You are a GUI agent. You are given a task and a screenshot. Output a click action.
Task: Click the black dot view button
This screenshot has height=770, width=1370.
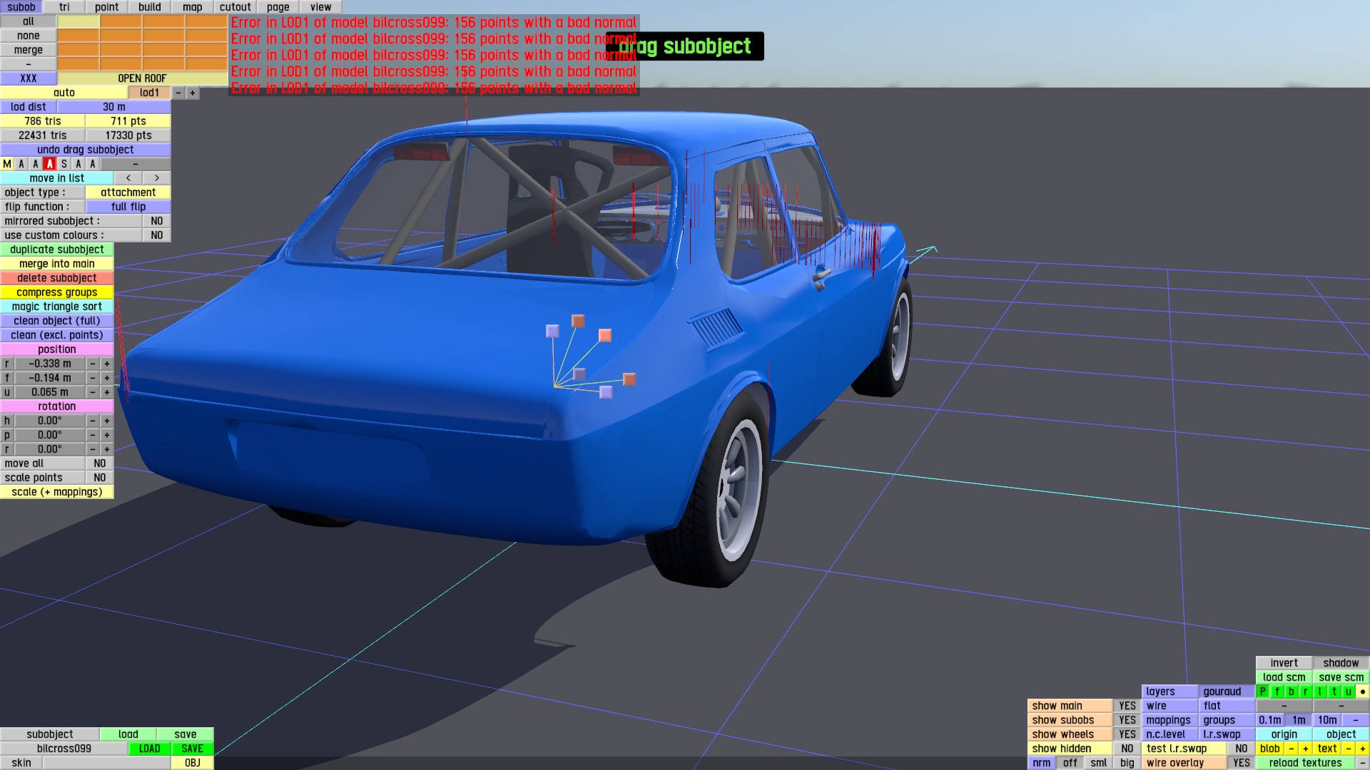tap(1362, 692)
